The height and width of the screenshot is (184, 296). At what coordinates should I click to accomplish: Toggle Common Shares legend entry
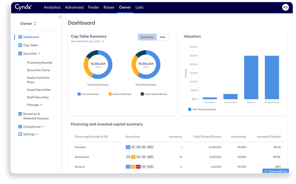point(88,94)
